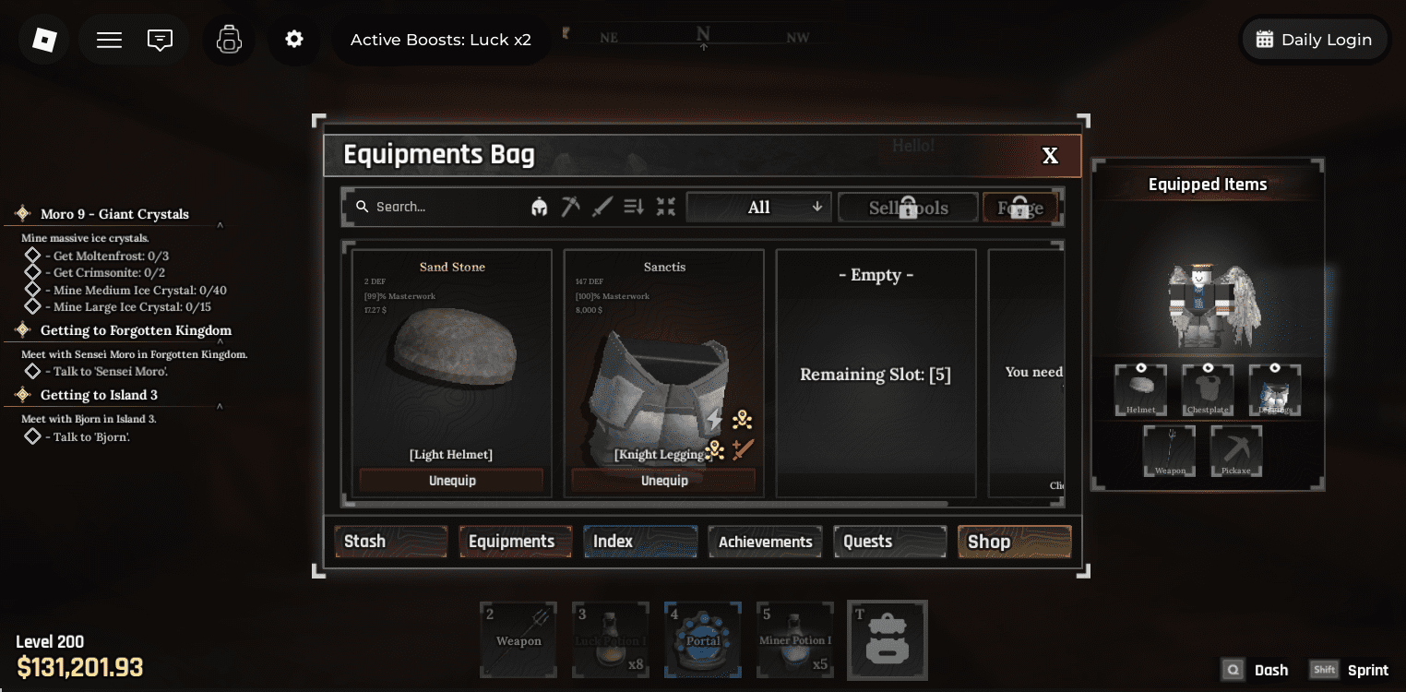Filter bag by sword weapon icon
Image resolution: width=1406 pixels, height=692 pixels.
(x=602, y=207)
